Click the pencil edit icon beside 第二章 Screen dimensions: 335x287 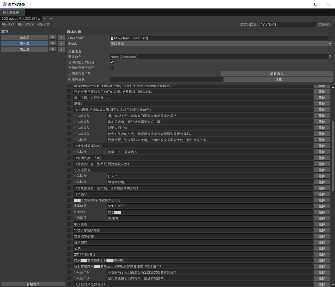[53, 50]
